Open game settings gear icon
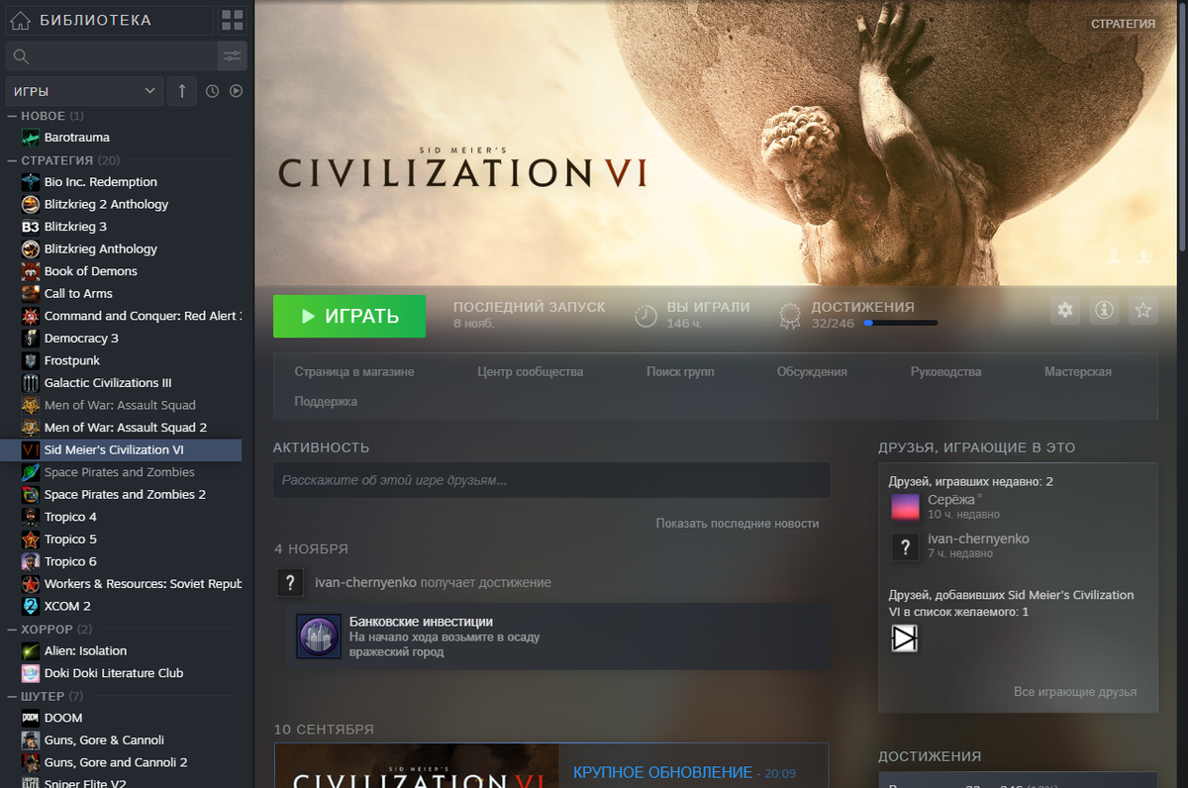The height and width of the screenshot is (788, 1188). (x=1065, y=310)
